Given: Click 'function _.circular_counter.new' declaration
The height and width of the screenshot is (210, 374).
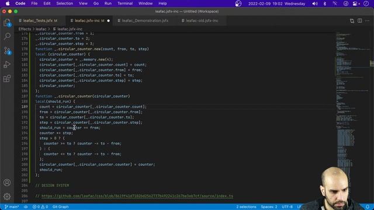Looking at the screenshot, I should pyautogui.click(x=92, y=49).
